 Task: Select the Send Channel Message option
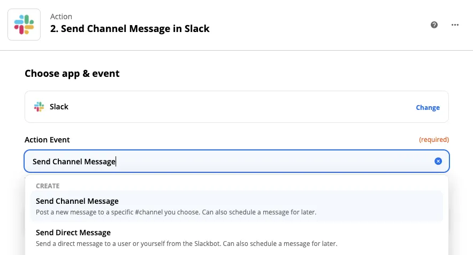pos(77,201)
